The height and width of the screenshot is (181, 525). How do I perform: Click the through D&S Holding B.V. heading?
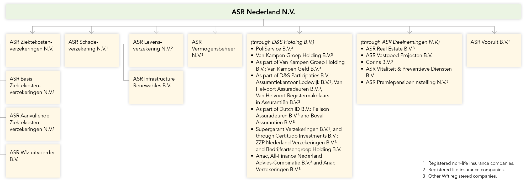tap(282, 42)
